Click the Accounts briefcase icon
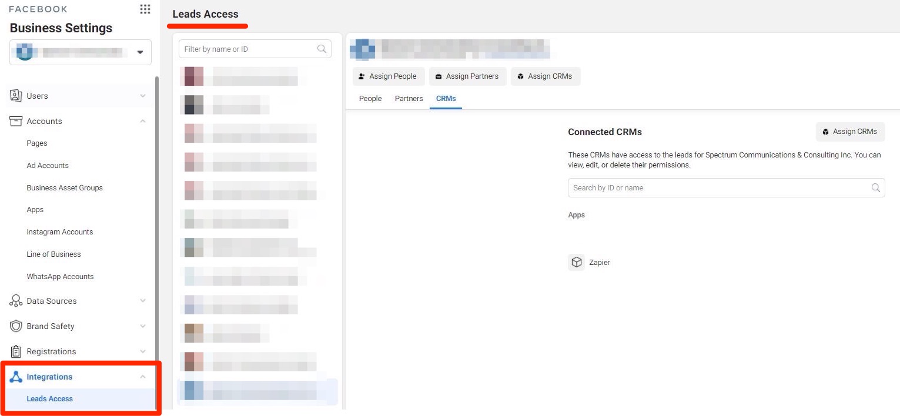900x416 pixels. [x=16, y=121]
